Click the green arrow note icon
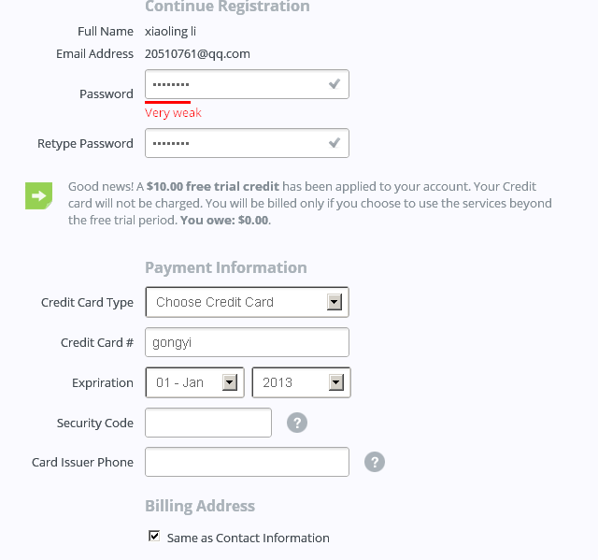The width and height of the screenshot is (598, 560). pyautogui.click(x=38, y=195)
